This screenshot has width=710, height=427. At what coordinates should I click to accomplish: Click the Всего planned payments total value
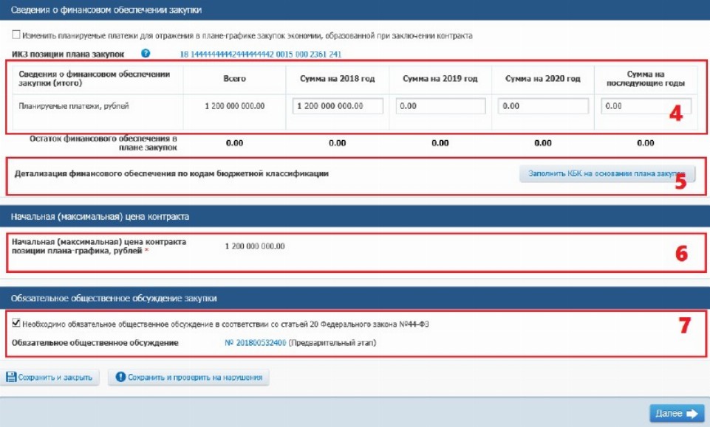pos(234,106)
